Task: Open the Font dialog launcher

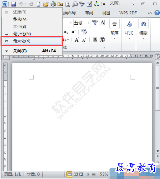Action: (104, 47)
